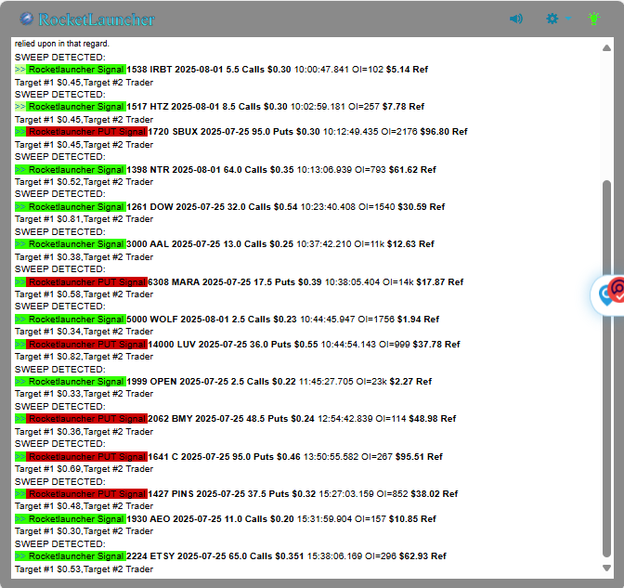Click the text 6308 MARA 2025-07-25 17.5 Puts
This screenshot has height=588, width=624.
(222, 282)
